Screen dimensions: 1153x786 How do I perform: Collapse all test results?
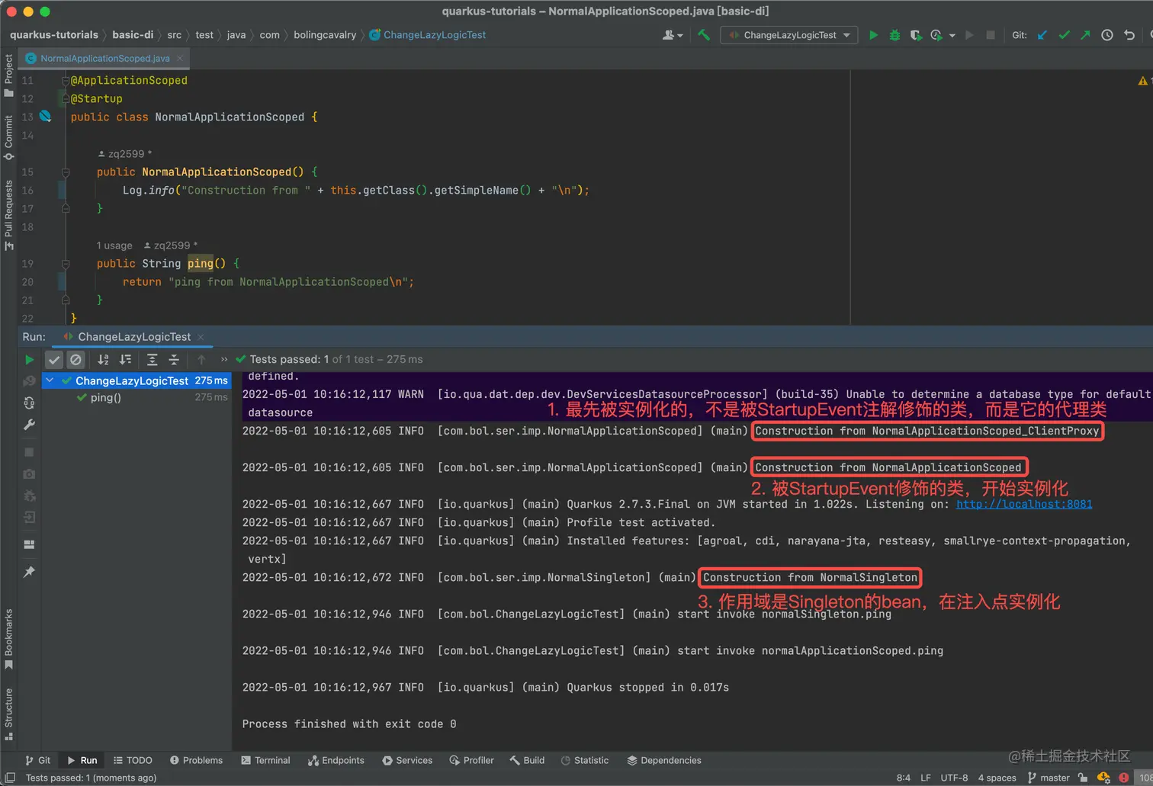174,360
